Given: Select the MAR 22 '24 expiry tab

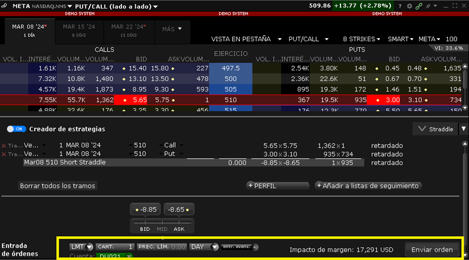Looking at the screenshot, I should (x=127, y=30).
